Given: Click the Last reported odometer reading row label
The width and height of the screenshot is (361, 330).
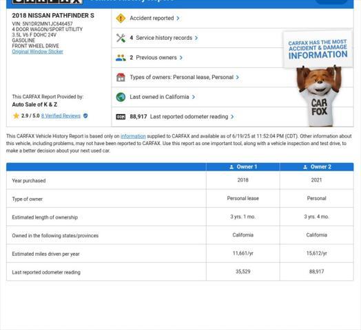Looking at the screenshot, I should click(46, 272).
